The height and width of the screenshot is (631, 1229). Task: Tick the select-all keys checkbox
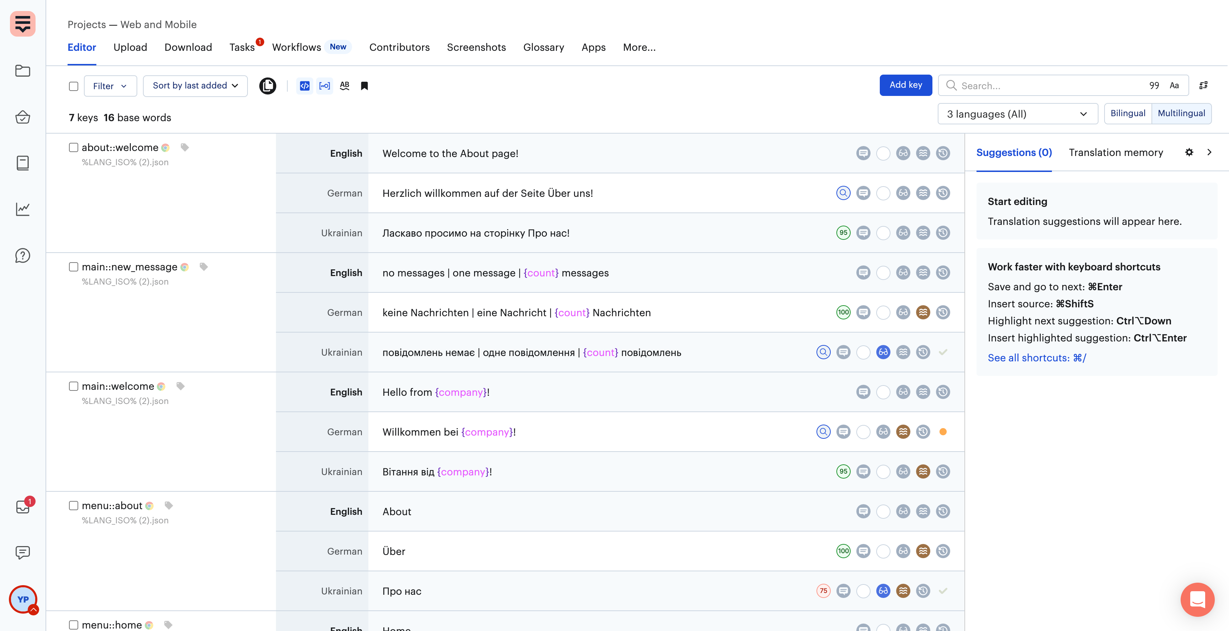tap(74, 86)
